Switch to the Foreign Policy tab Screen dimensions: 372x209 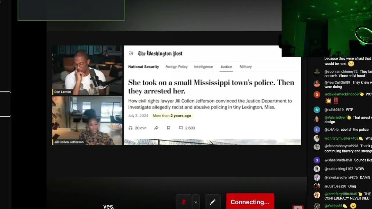pos(176,67)
